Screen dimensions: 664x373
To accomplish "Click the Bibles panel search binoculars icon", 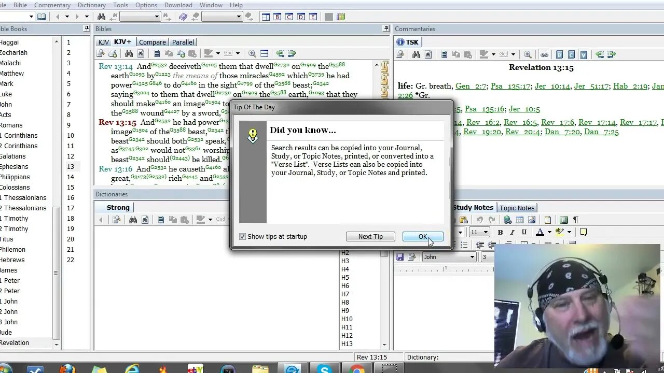I will [129, 53].
